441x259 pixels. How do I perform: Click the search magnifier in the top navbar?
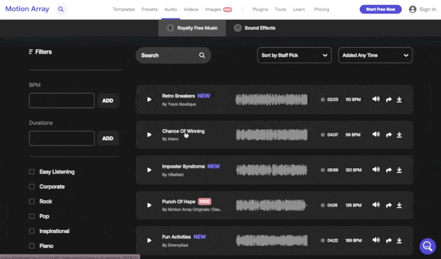(x=61, y=9)
